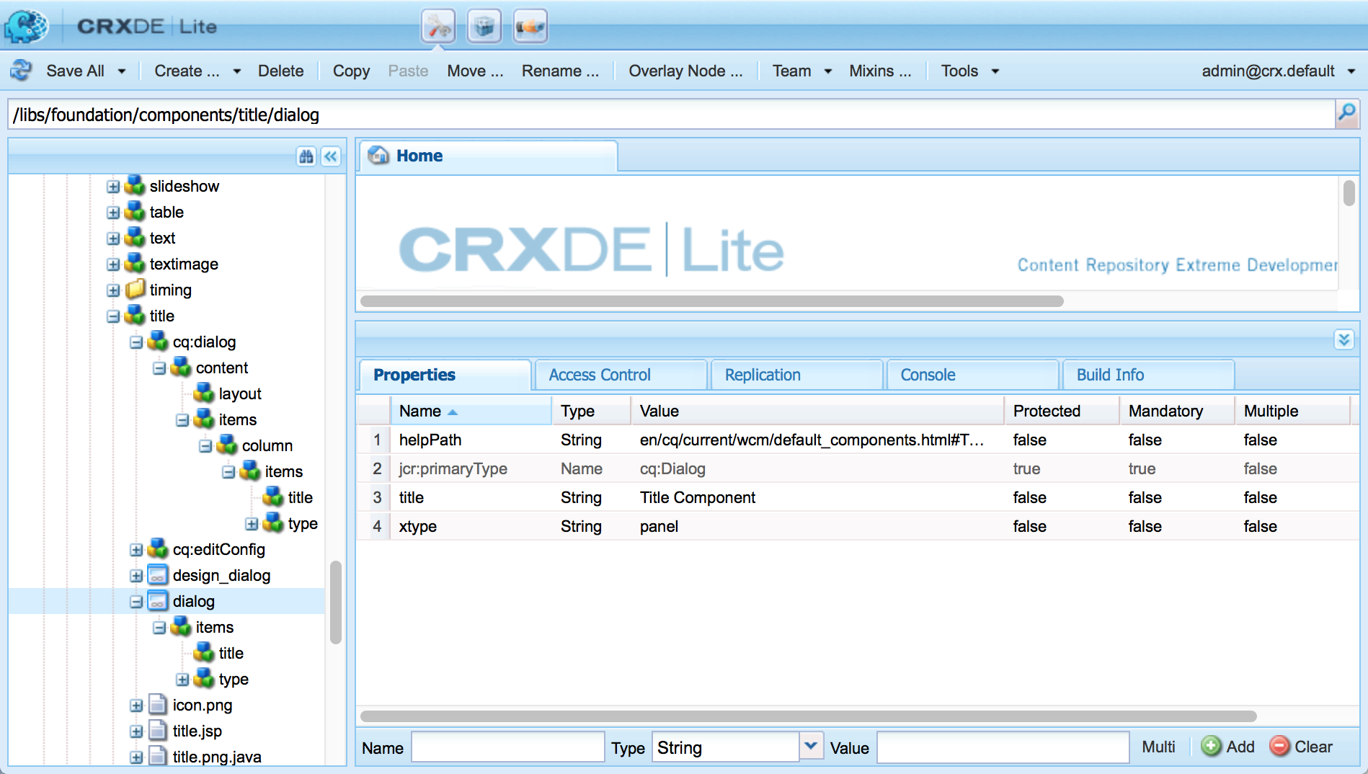1368x774 pixels.
Task: Click the 'Title Component' value cell
Action: pyautogui.click(x=817, y=497)
